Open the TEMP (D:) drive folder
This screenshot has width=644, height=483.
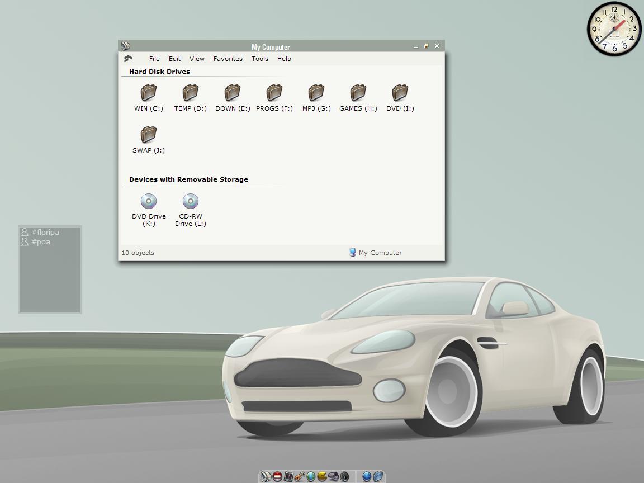191,93
